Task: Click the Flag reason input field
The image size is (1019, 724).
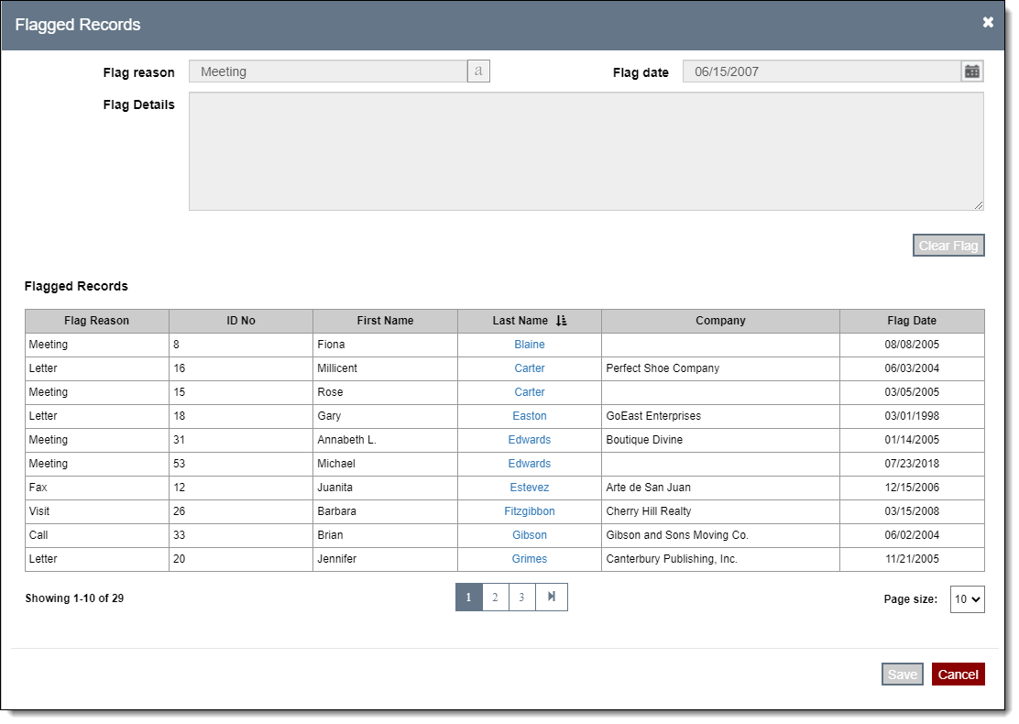Action: [x=328, y=71]
